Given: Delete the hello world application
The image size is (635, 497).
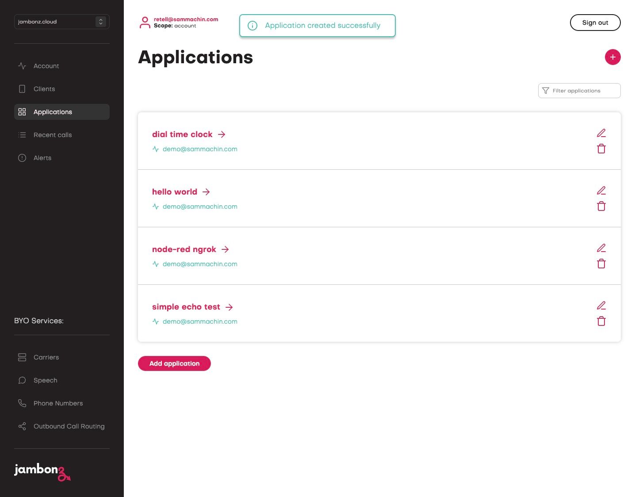Looking at the screenshot, I should (601, 206).
